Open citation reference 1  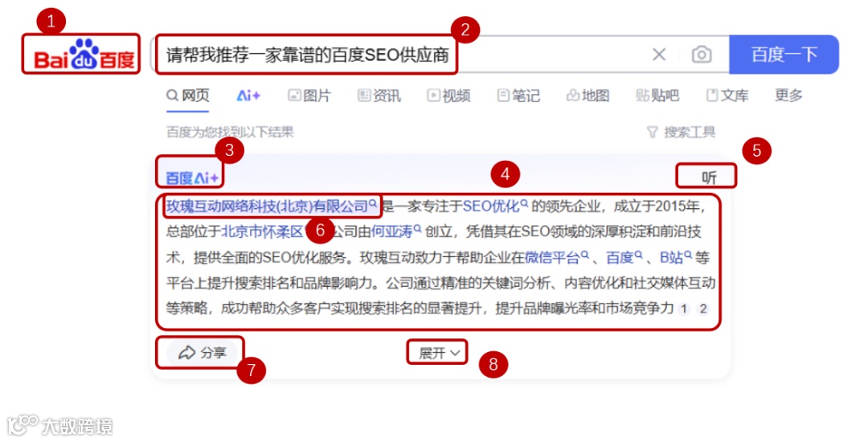[x=684, y=309]
